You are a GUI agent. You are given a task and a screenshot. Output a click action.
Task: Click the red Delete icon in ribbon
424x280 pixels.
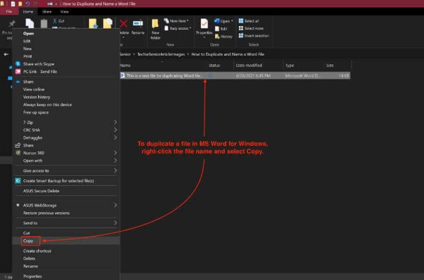(124, 24)
